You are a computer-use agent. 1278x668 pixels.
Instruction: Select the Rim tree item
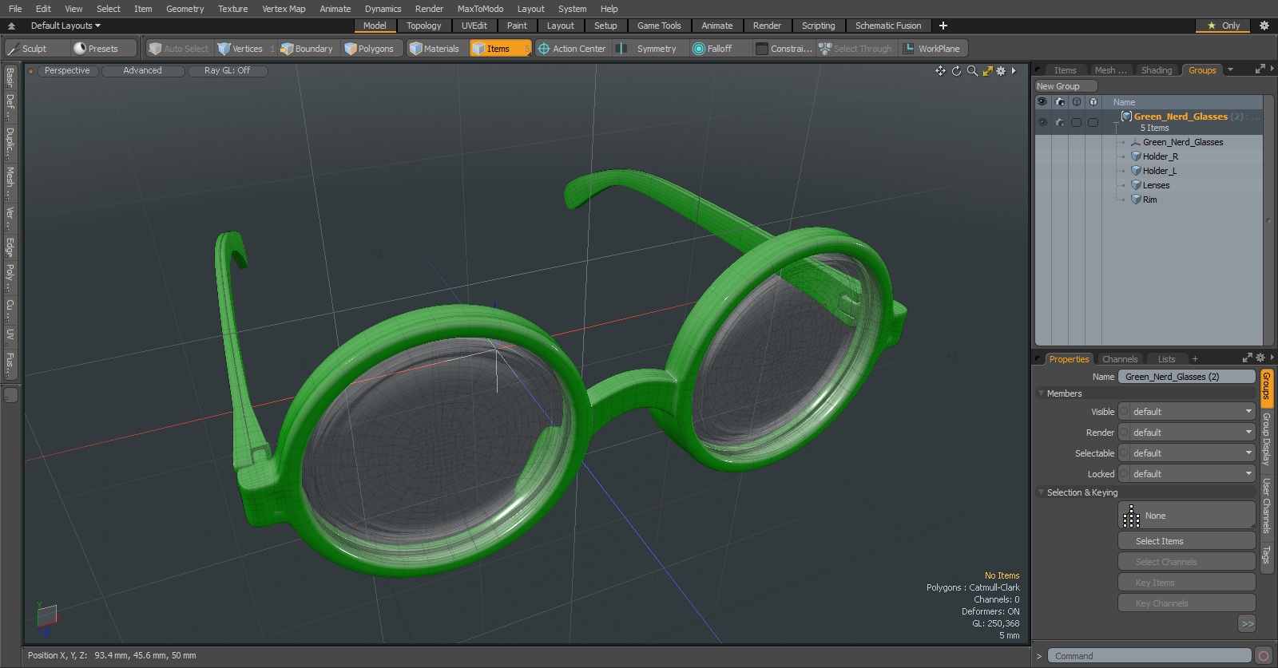click(x=1149, y=200)
